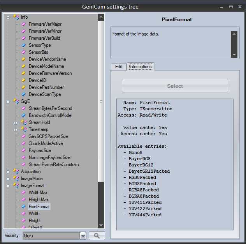Click the yellow icon beside DeviceVendorName

pos(24,59)
